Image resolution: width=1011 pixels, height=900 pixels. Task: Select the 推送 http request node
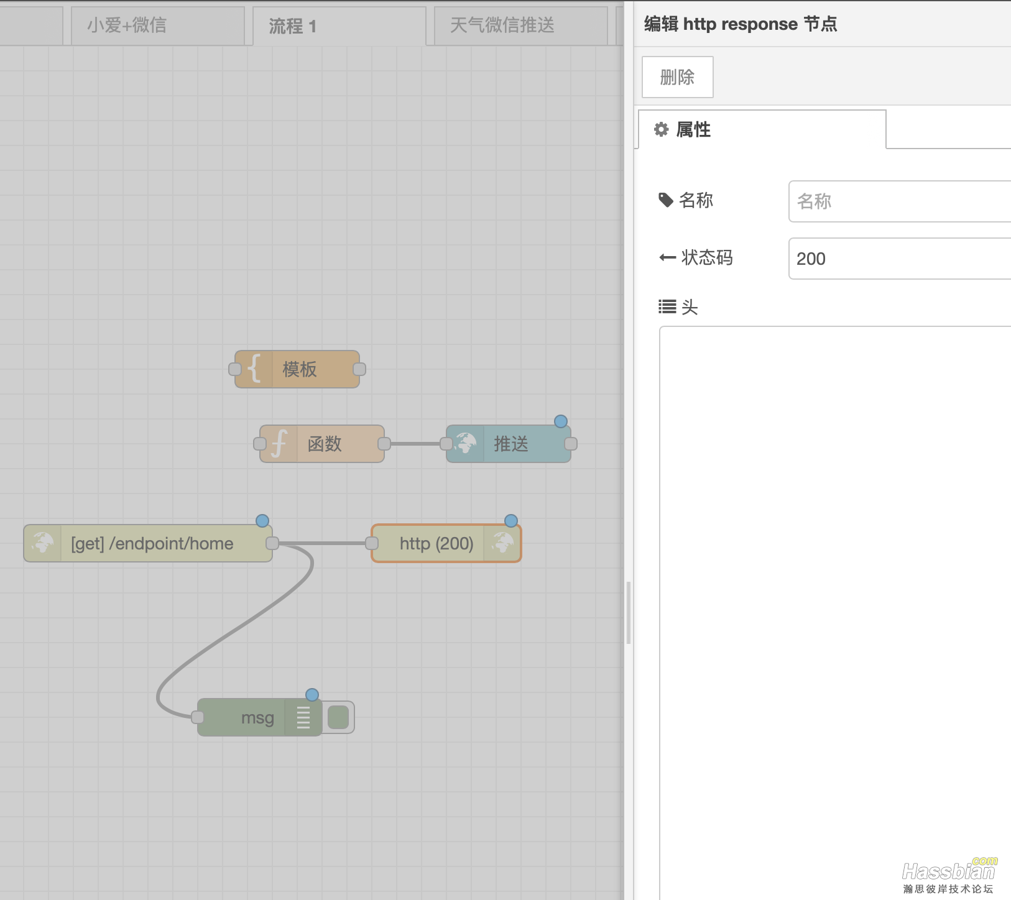tap(509, 444)
